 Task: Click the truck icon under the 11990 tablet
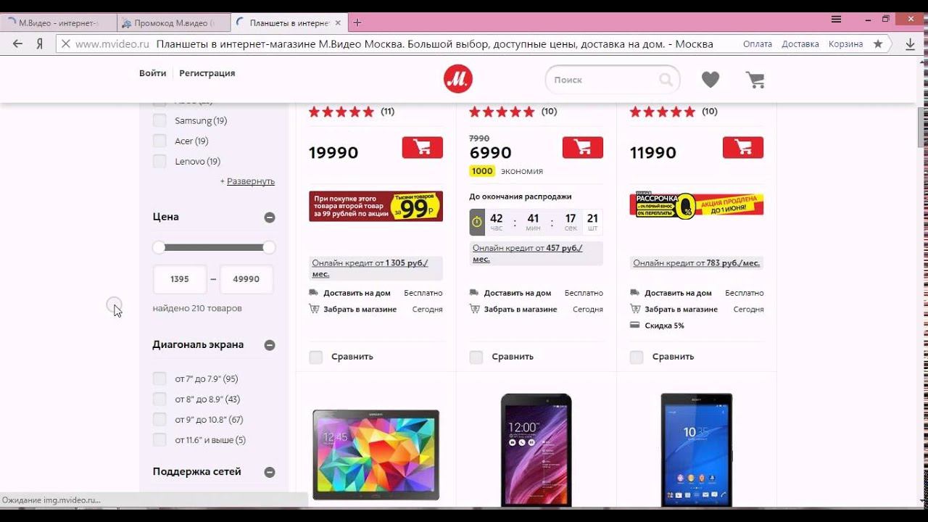(x=634, y=293)
